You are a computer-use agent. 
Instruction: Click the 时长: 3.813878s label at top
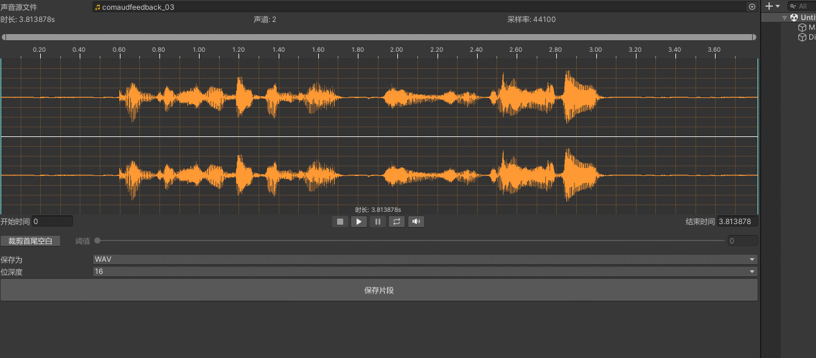[x=28, y=19]
